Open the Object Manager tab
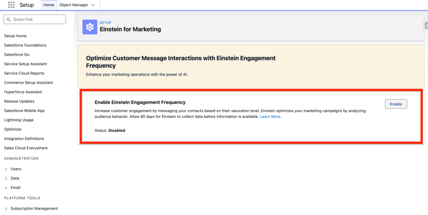The image size is (428, 215). (74, 5)
